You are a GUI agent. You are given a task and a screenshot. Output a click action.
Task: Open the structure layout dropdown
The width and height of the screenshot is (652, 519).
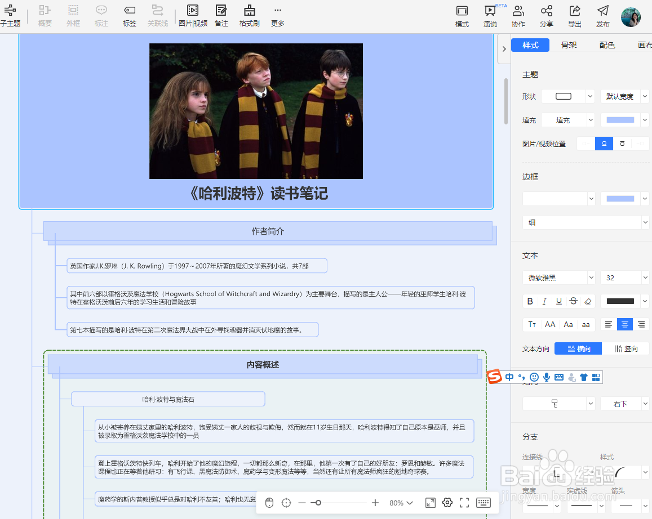[559, 404]
